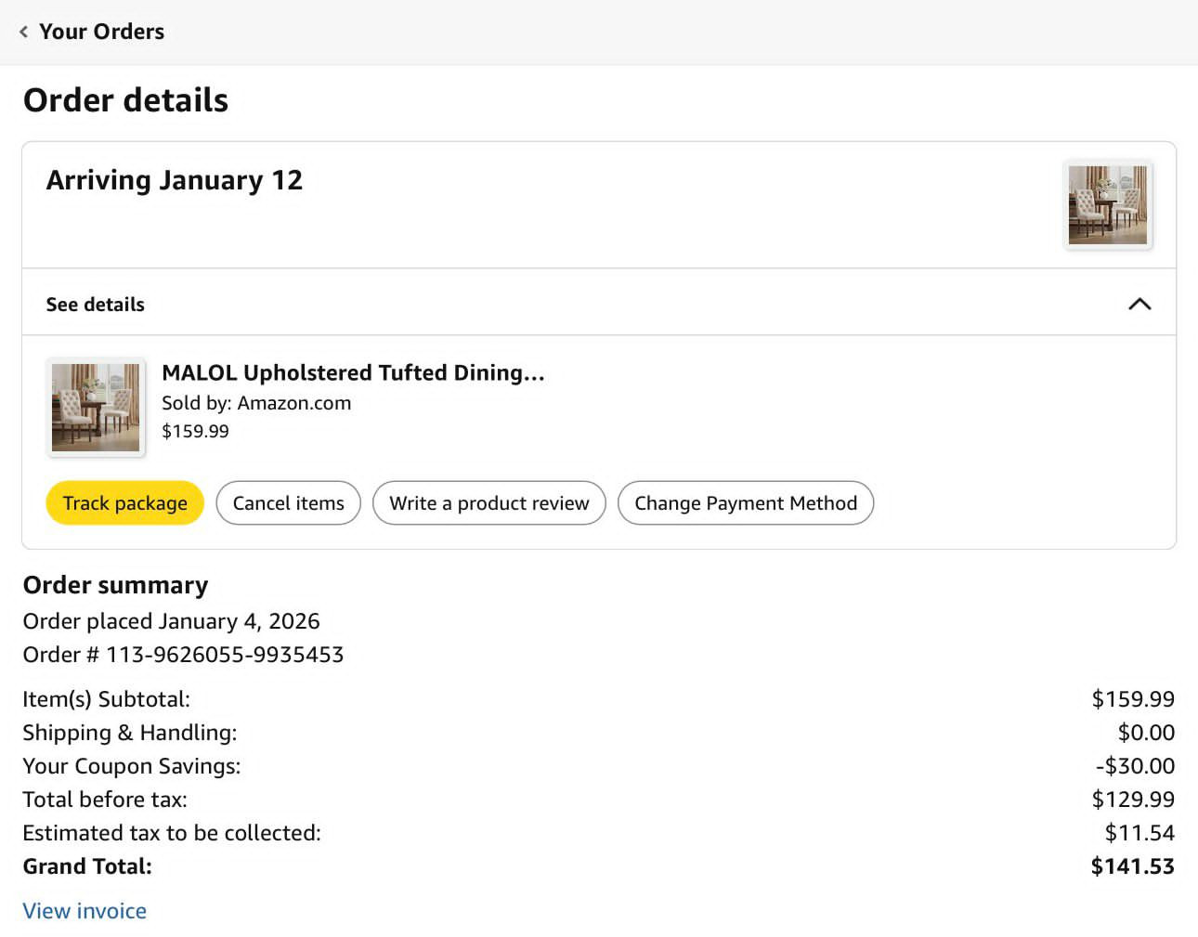Open the View invoice link

[x=85, y=910]
